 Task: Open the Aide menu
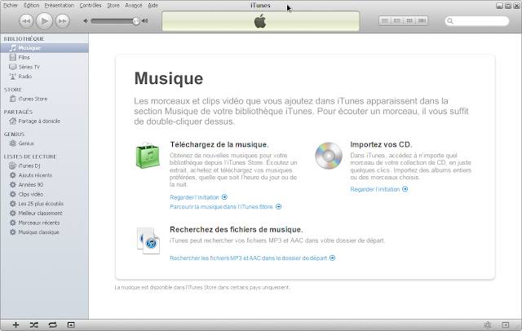point(153,6)
